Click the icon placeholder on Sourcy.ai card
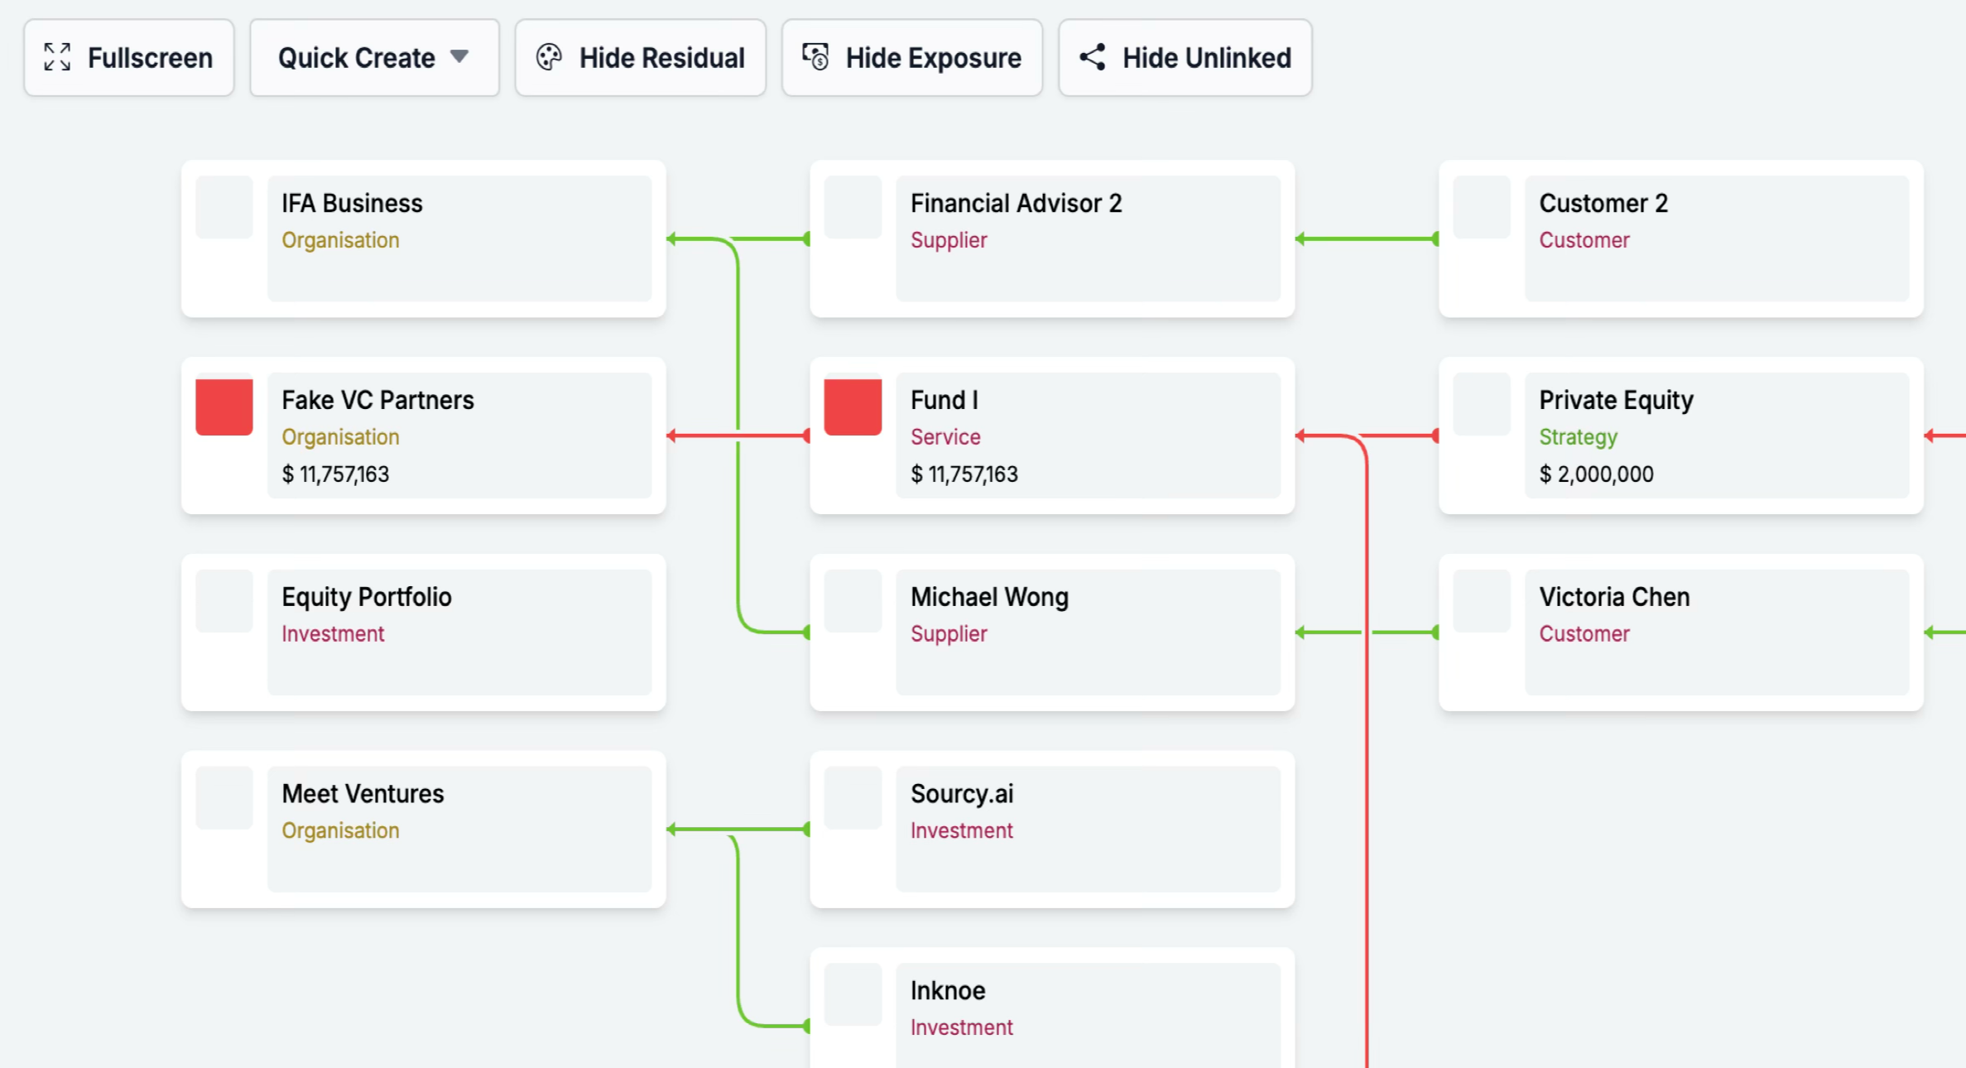This screenshot has width=1966, height=1068. tap(852, 799)
